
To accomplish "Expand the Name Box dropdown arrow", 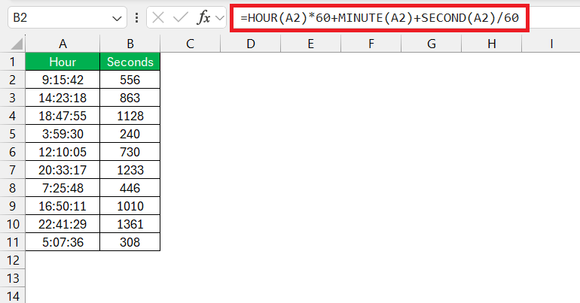I will pos(117,18).
